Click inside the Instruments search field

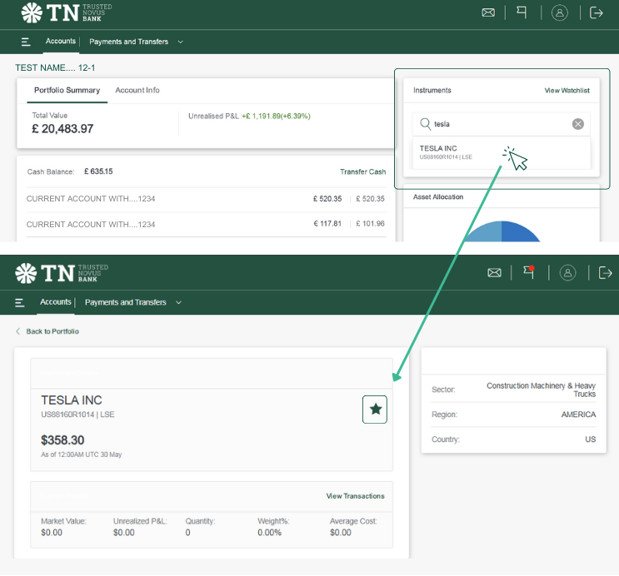pos(500,124)
